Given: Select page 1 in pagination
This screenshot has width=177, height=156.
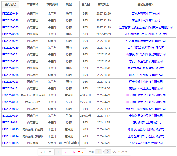Looking at the screenshot, I should point(58,152).
